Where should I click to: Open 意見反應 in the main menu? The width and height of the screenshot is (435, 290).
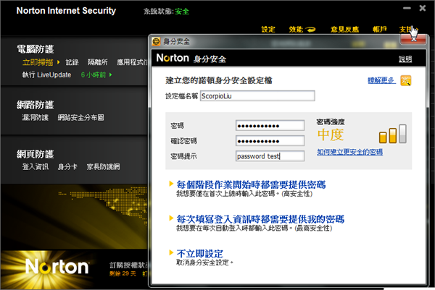[x=344, y=30]
